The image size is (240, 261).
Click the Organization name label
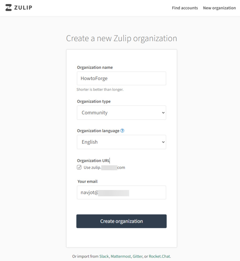tap(95, 68)
